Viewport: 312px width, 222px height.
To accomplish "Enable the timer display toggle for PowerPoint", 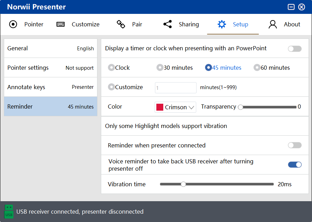I will tap(295, 49).
